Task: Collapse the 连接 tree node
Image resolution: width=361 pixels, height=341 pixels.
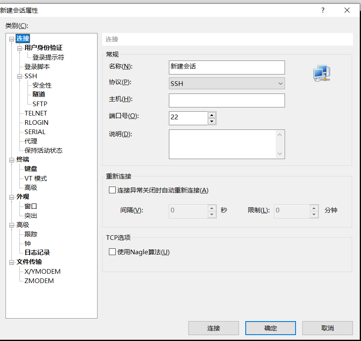Action: click(11, 39)
